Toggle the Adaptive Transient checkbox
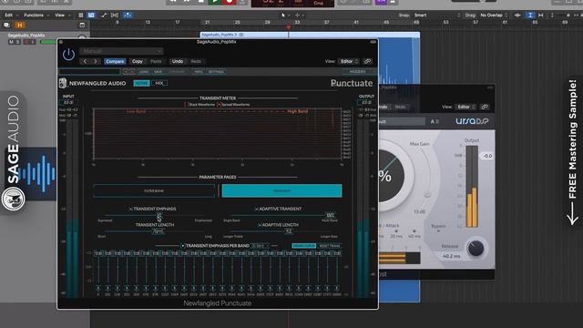 (x=256, y=210)
